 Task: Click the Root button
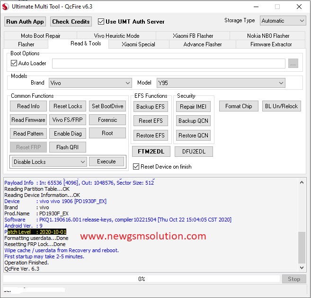[x=107, y=133]
